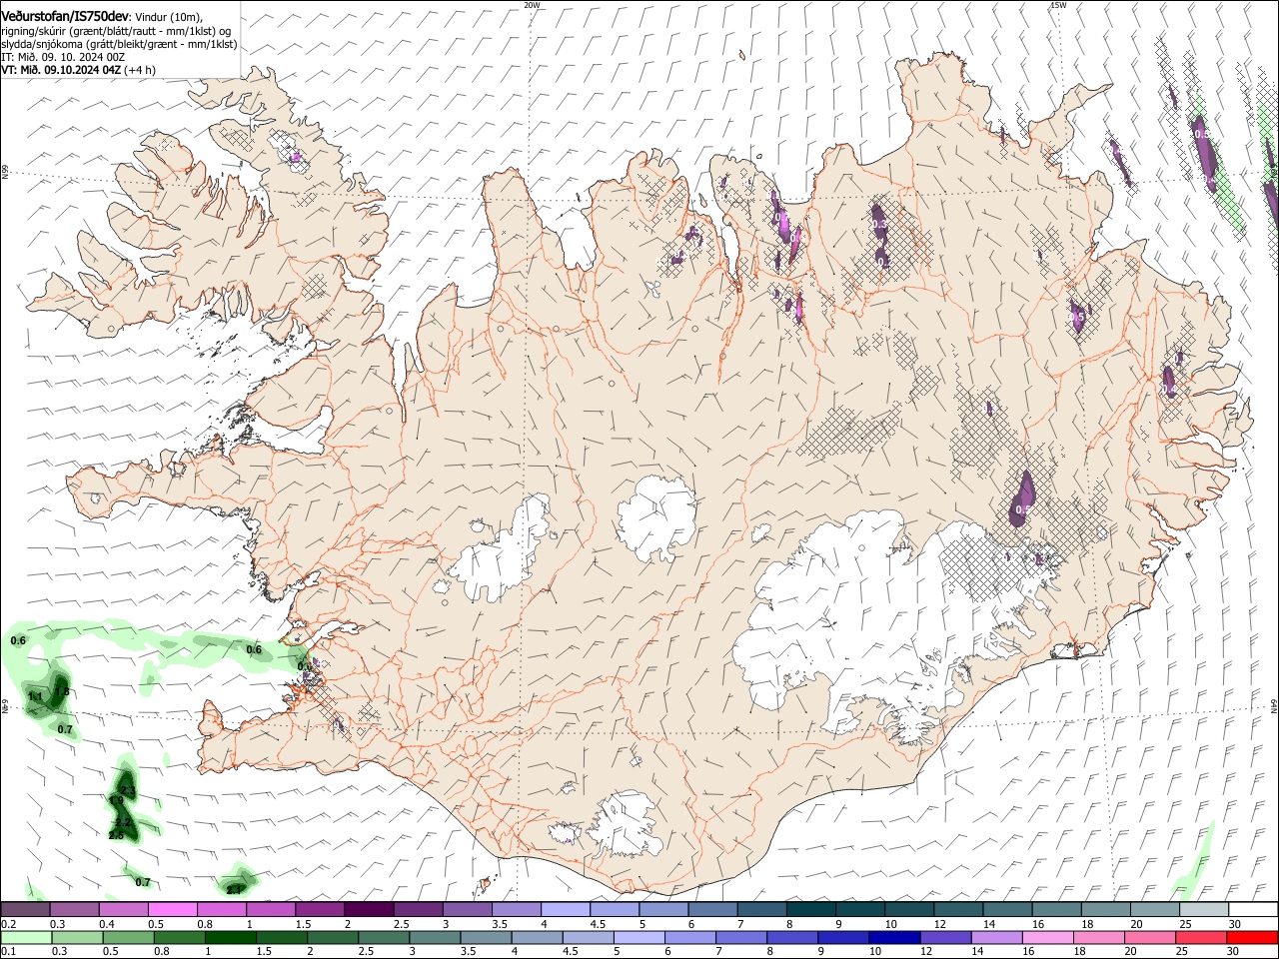Screen dimensions: 1279x959
Task: Click the 1.8 rainfall value offshore
Action: 62,691
